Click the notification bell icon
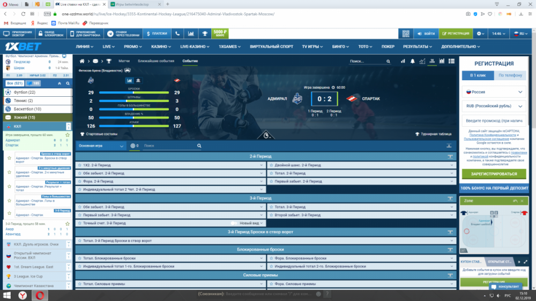 click(413, 61)
